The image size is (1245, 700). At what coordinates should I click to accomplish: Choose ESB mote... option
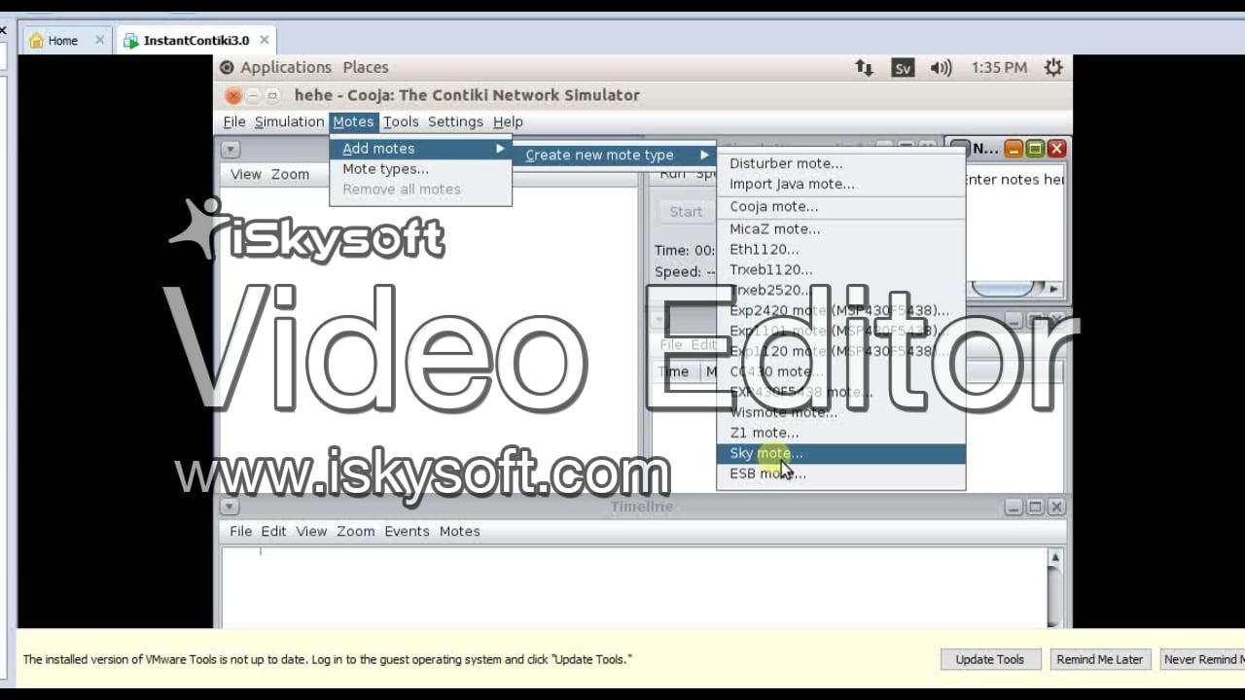(841, 473)
